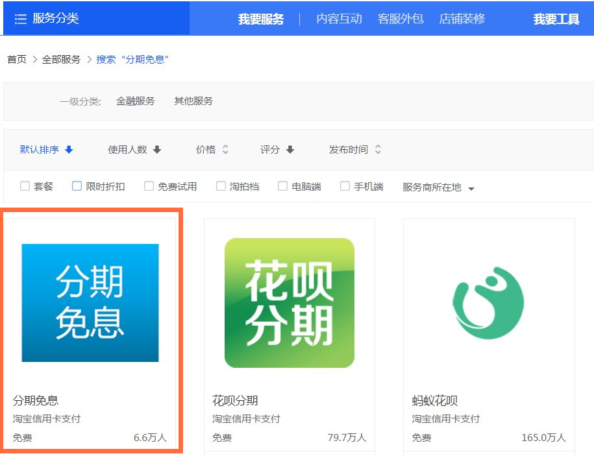Toggle price sort arrows beside 价格
594x456 pixels.
click(225, 149)
